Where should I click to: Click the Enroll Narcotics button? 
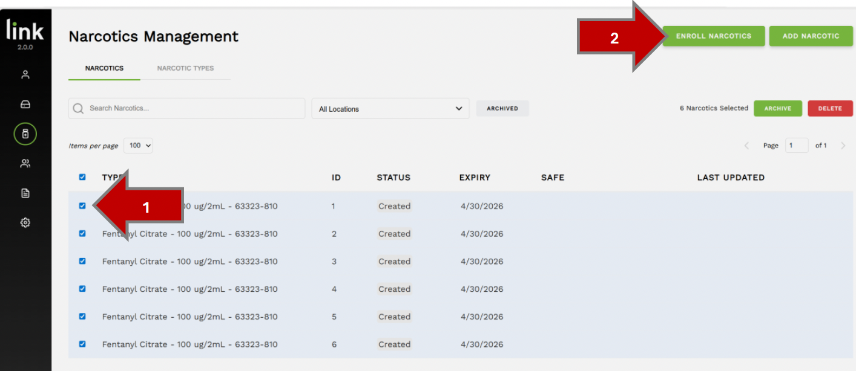click(714, 36)
